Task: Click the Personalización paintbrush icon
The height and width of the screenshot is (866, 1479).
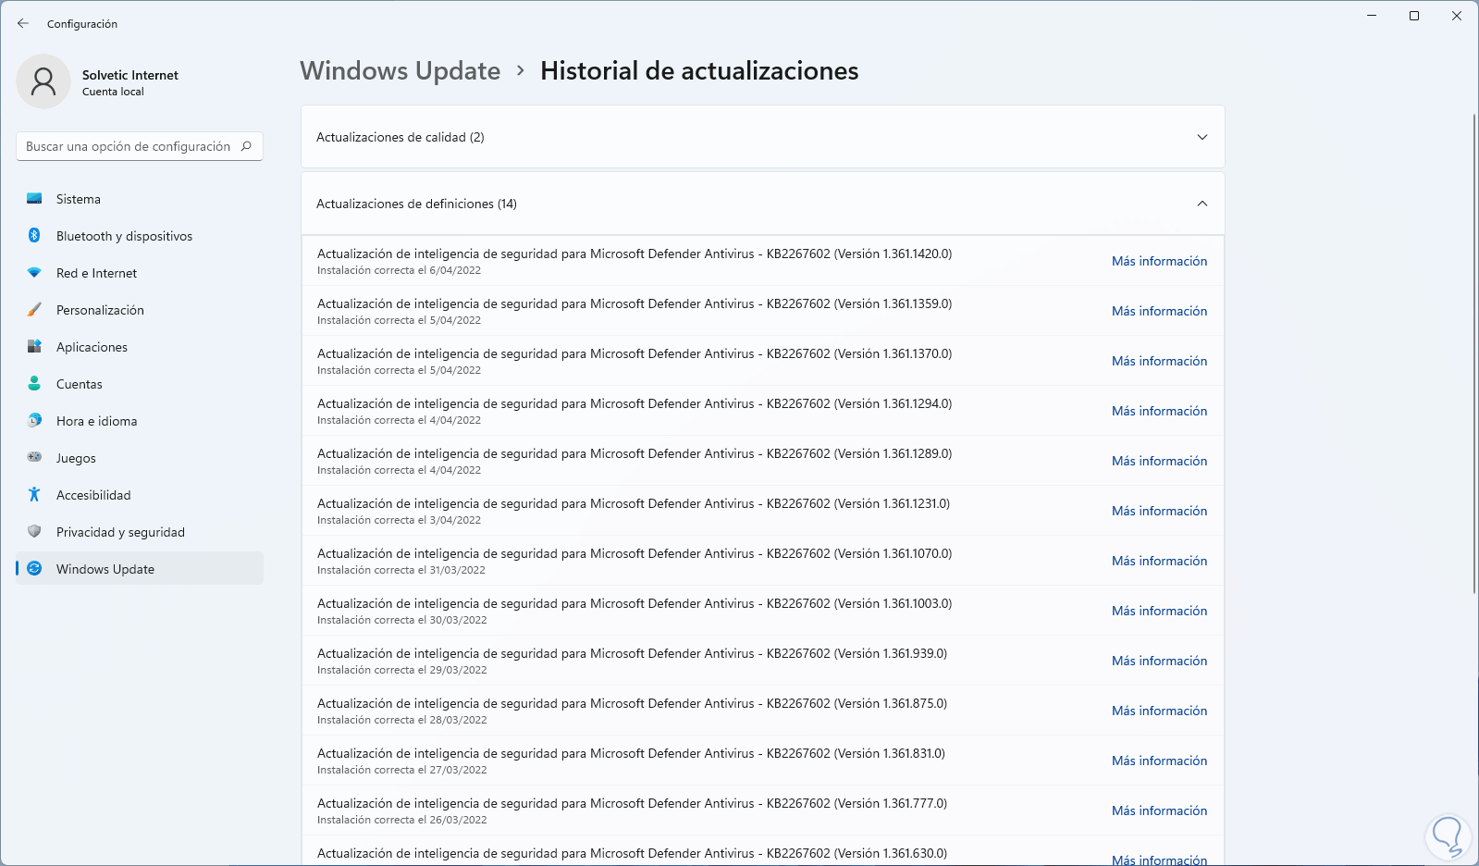Action: tap(34, 310)
